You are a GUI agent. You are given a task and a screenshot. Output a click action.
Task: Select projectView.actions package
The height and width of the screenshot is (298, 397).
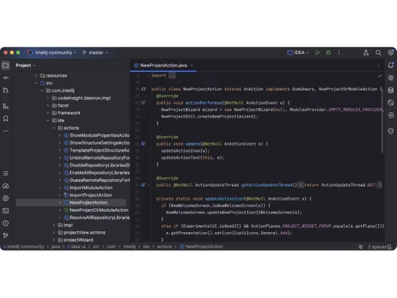84,233
